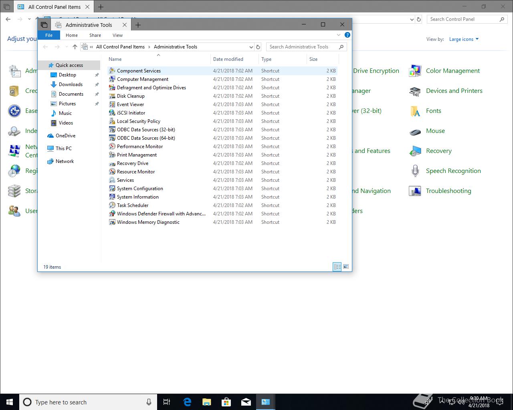Go up one folder level
This screenshot has width=513, height=410.
tap(75, 47)
